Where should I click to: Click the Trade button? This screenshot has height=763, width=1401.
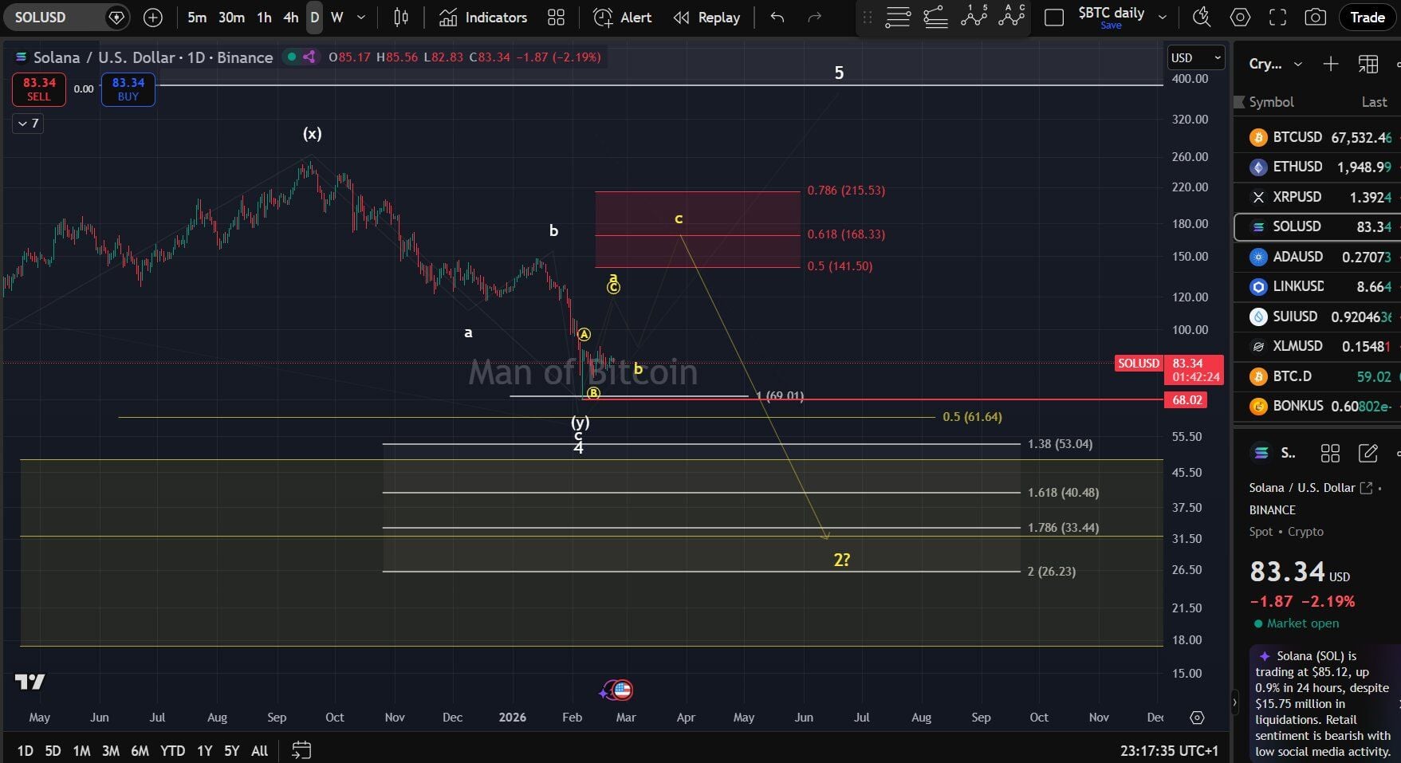[1368, 17]
